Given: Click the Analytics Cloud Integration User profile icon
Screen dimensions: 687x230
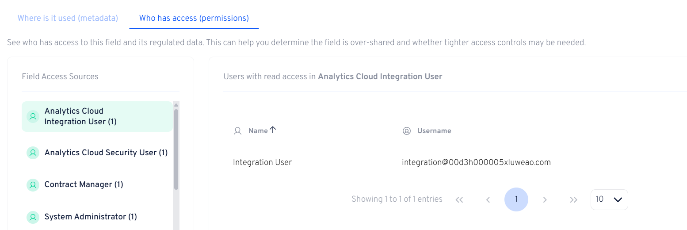Looking at the screenshot, I should 33,116.
